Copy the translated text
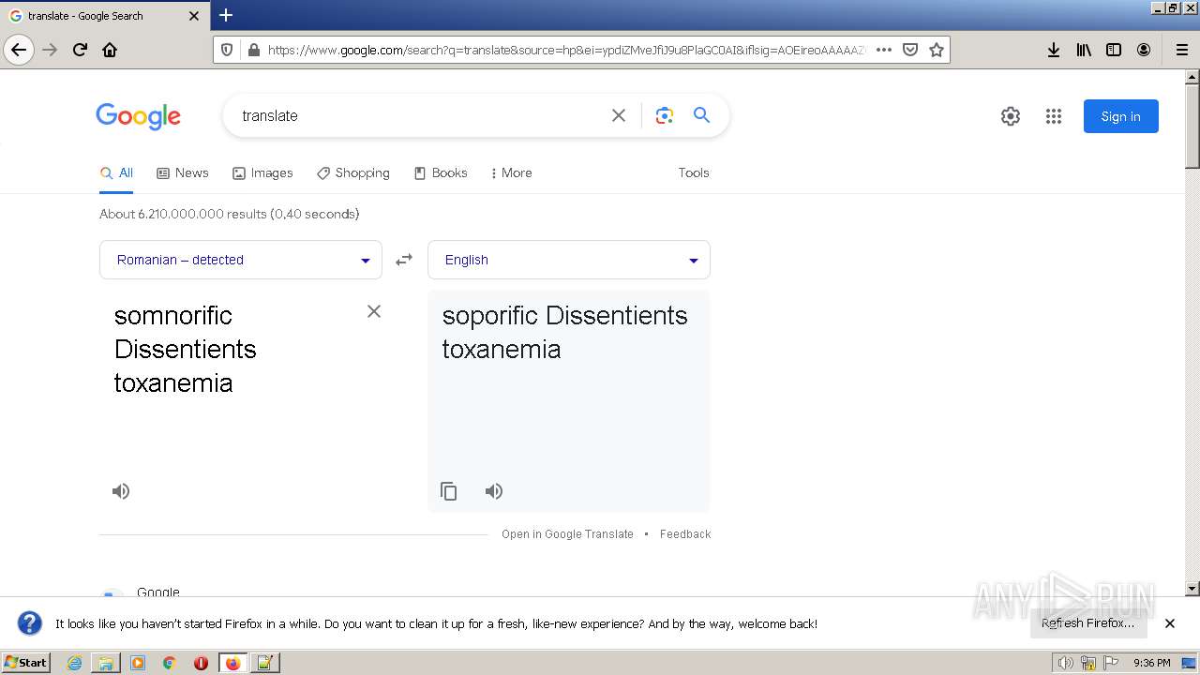This screenshot has height=675, width=1200. (449, 491)
